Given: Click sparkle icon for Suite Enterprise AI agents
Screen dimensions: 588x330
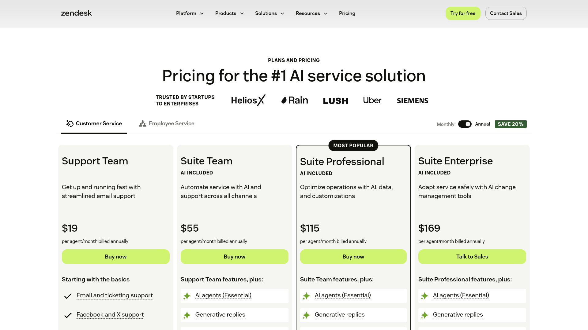Looking at the screenshot, I should click(x=424, y=296).
